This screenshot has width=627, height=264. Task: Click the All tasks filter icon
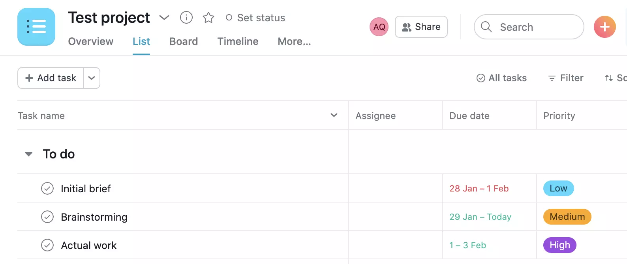[481, 78]
